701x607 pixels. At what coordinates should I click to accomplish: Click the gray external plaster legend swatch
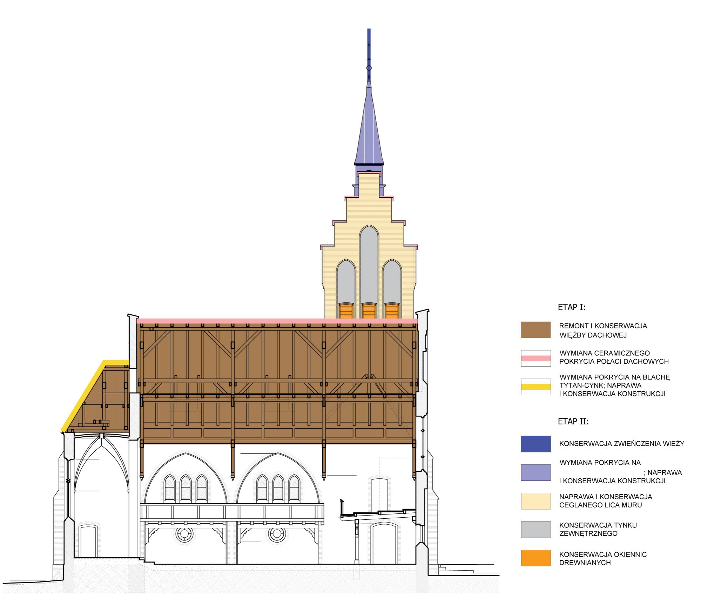[535, 529]
